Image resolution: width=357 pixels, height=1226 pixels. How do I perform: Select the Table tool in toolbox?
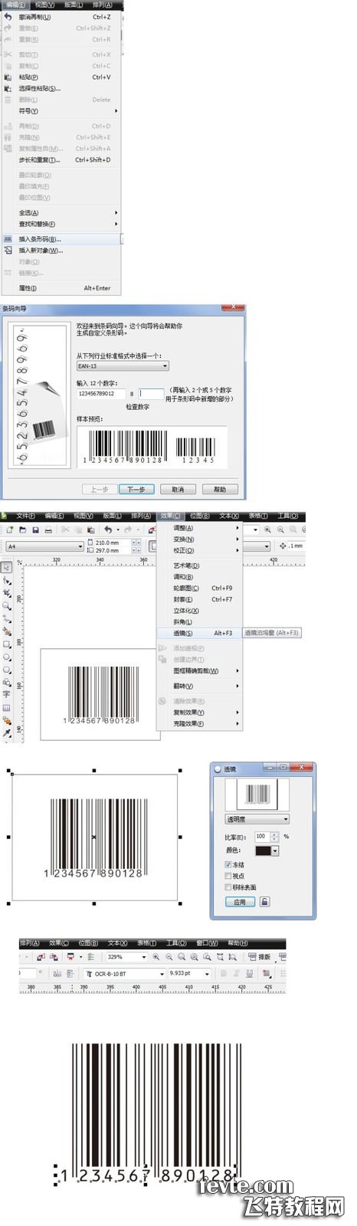(7, 708)
